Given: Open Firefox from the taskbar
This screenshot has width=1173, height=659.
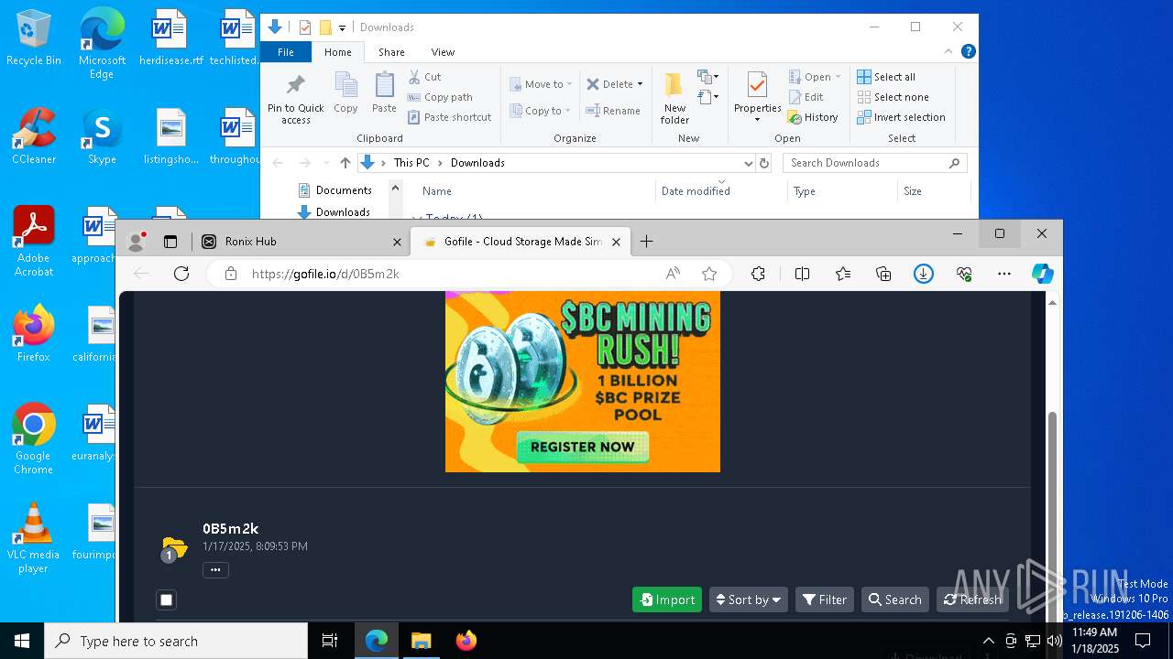Looking at the screenshot, I should [x=466, y=641].
